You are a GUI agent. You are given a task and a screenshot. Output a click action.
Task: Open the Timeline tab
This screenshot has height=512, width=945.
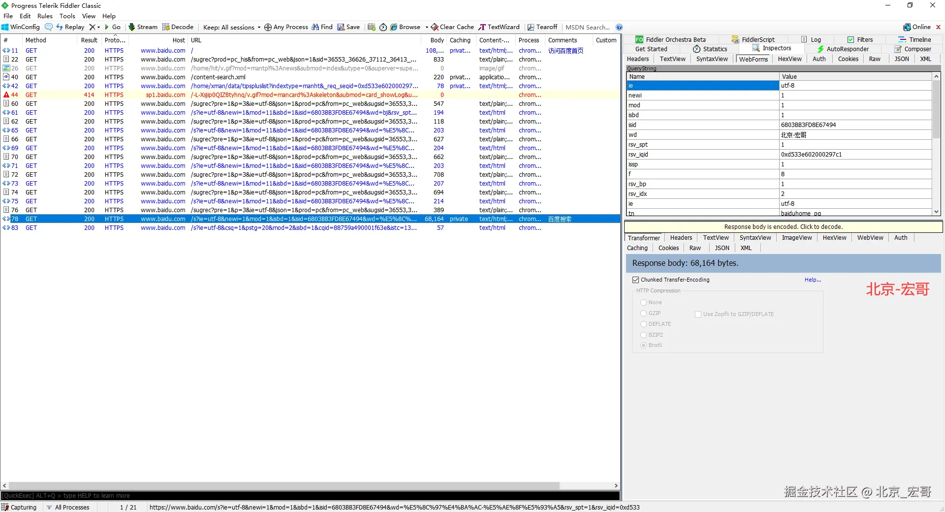point(914,39)
